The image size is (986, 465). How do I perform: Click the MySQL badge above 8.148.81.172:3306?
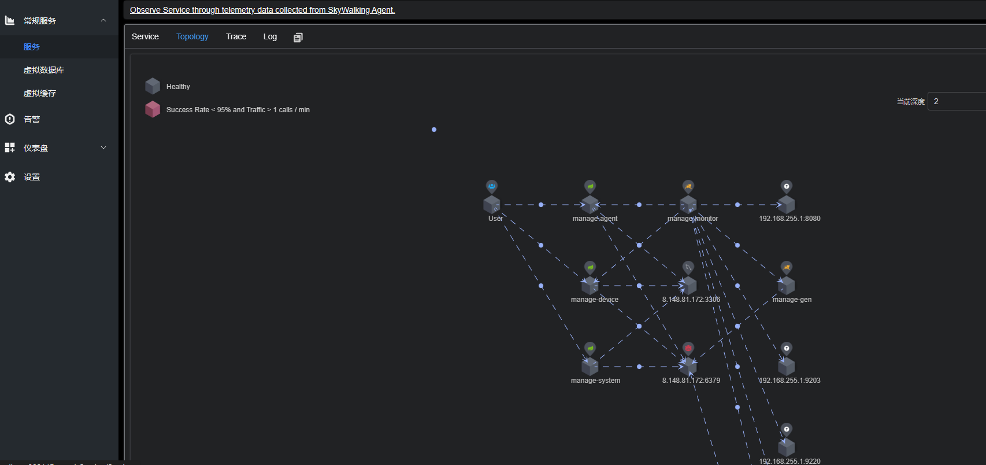(x=688, y=268)
